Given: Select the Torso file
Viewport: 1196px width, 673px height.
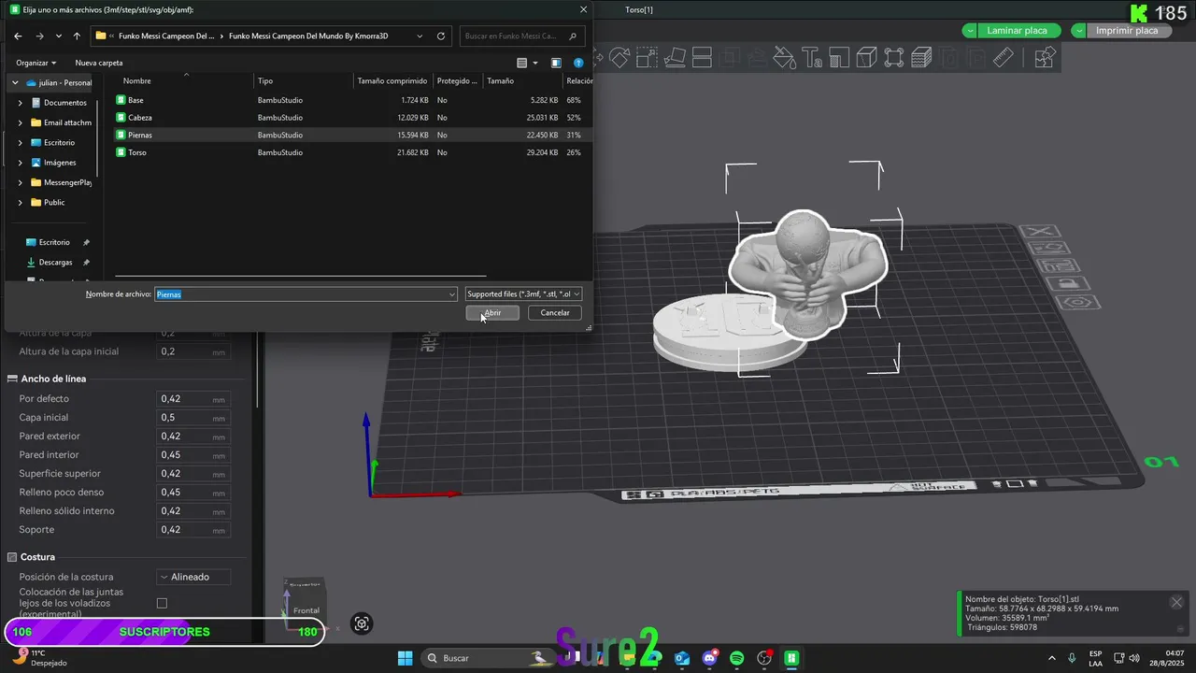Looking at the screenshot, I should tap(137, 152).
